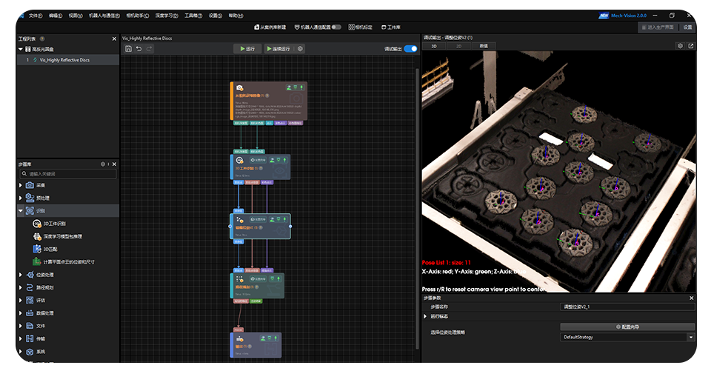
Task: Pop out the debug output viewer window
Action: point(691,46)
